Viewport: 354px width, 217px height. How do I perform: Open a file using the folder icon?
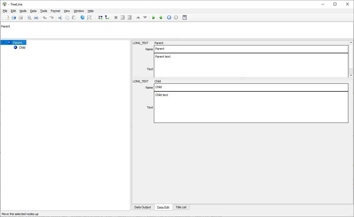[x=14, y=17]
